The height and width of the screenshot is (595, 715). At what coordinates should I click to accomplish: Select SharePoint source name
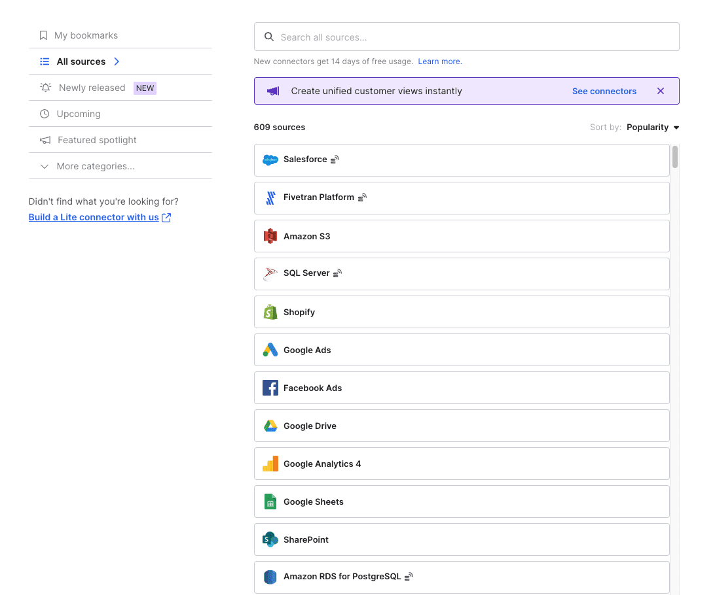click(306, 540)
